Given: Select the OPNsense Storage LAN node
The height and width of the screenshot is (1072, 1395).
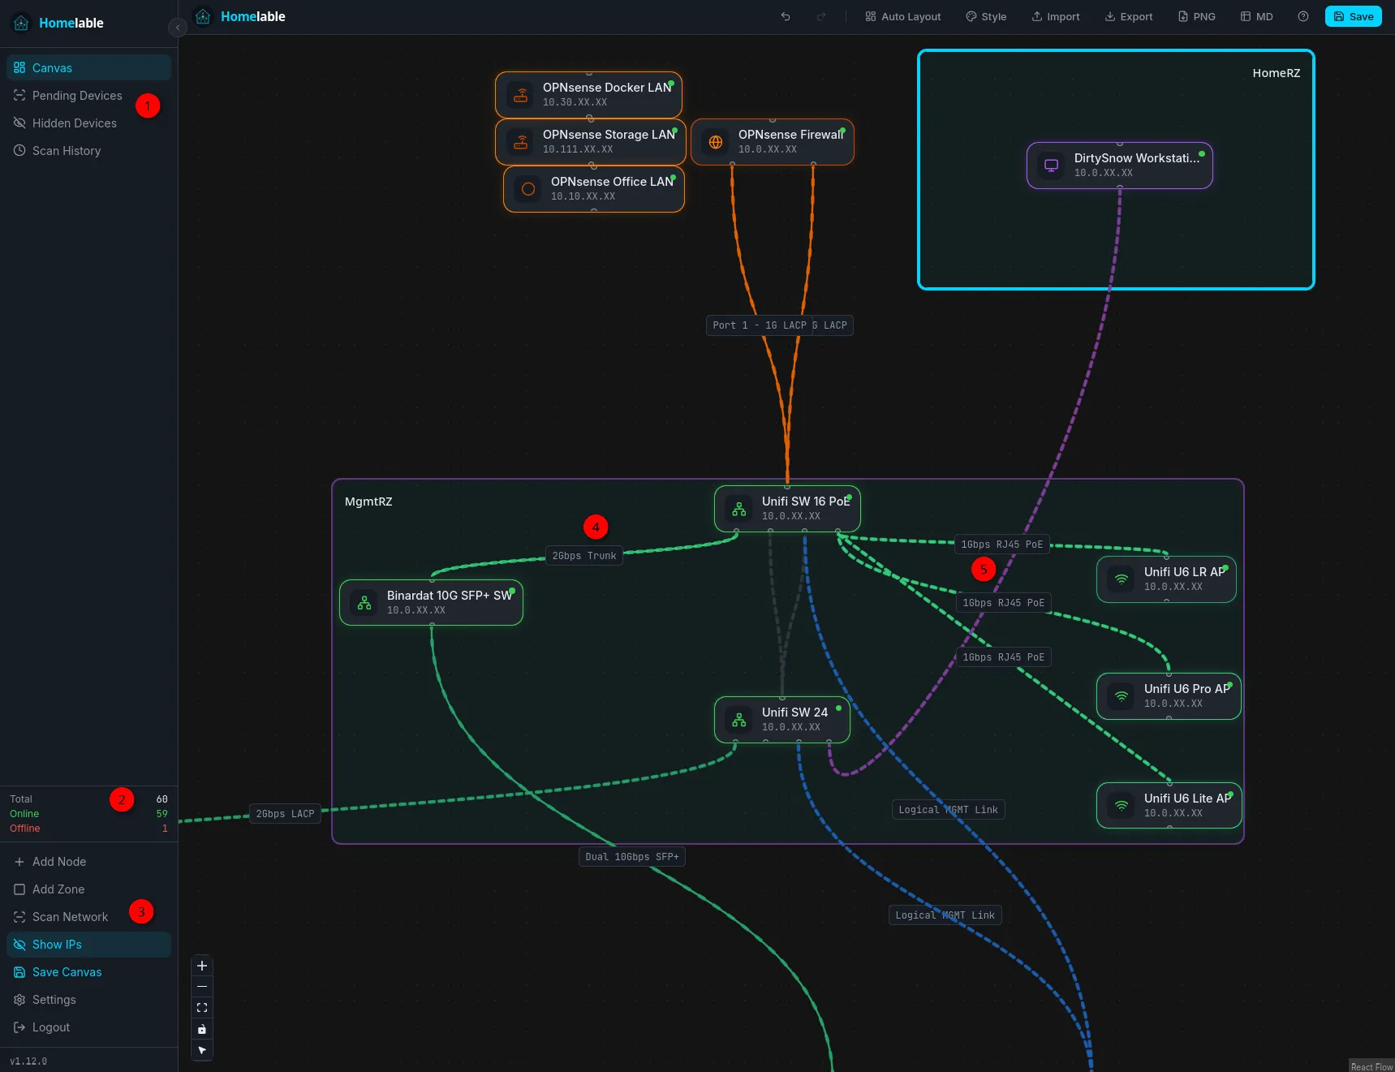Looking at the screenshot, I should [591, 142].
